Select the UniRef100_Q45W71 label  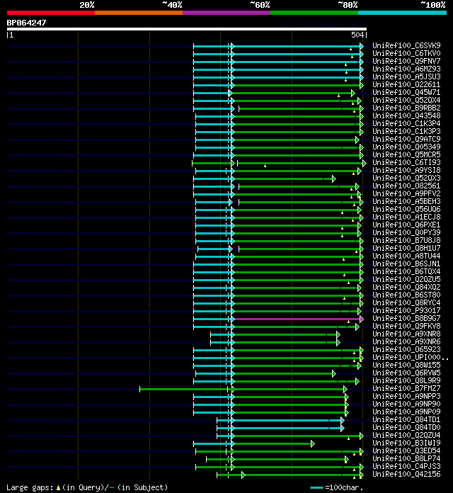[x=406, y=92]
